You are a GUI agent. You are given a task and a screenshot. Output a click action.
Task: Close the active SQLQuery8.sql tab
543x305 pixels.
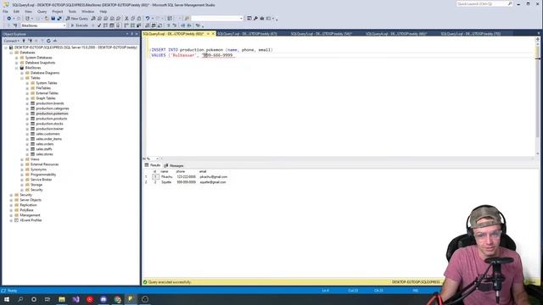point(213,34)
